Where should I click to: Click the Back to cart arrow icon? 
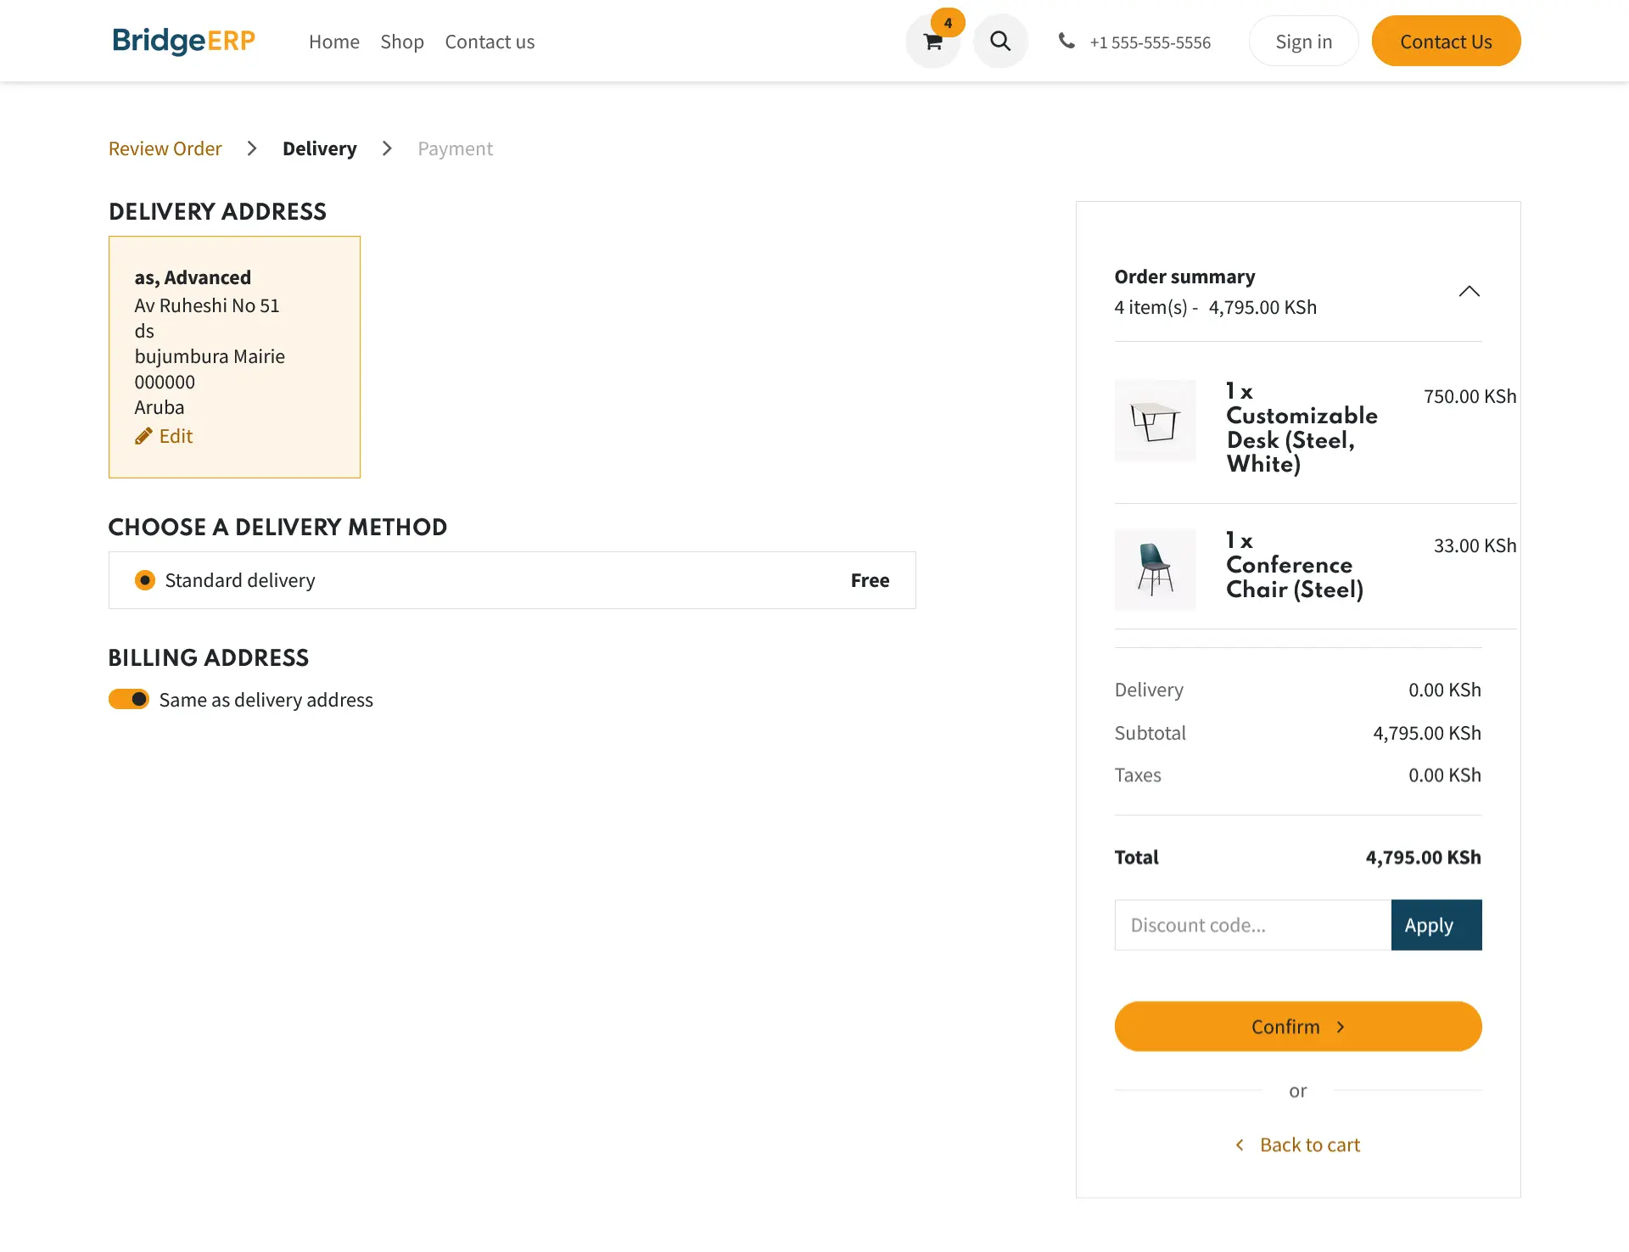point(1240,1145)
